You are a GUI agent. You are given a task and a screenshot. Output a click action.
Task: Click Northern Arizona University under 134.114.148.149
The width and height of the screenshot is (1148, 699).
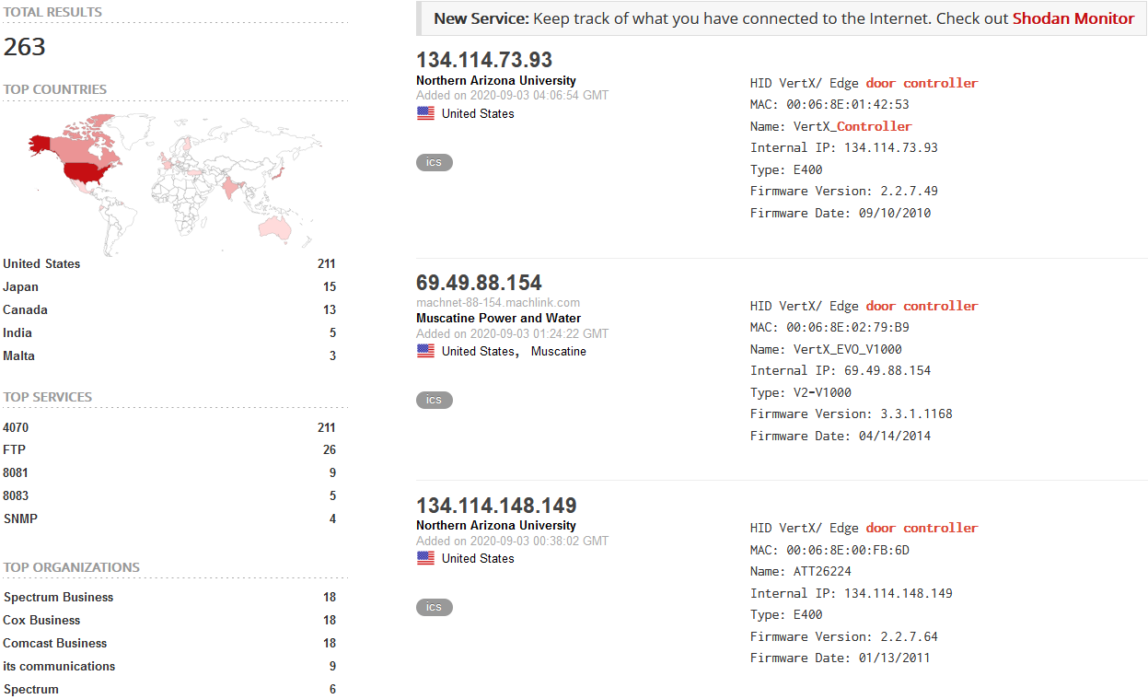[496, 526]
